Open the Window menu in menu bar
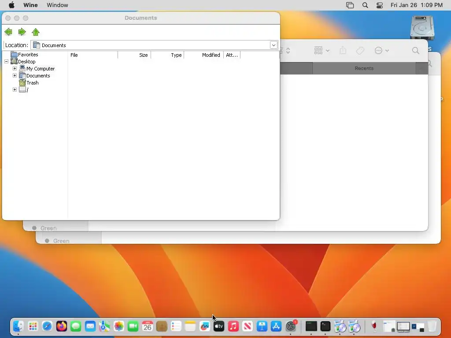451x338 pixels. (57, 5)
